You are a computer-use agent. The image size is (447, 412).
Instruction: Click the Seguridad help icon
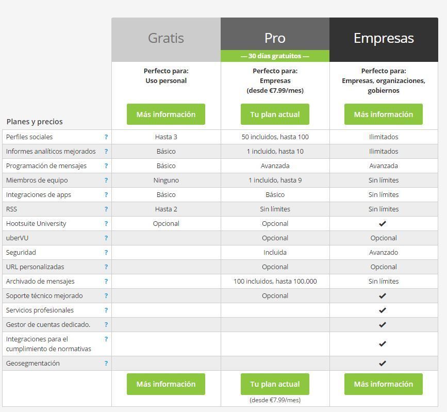pyautogui.click(x=106, y=252)
